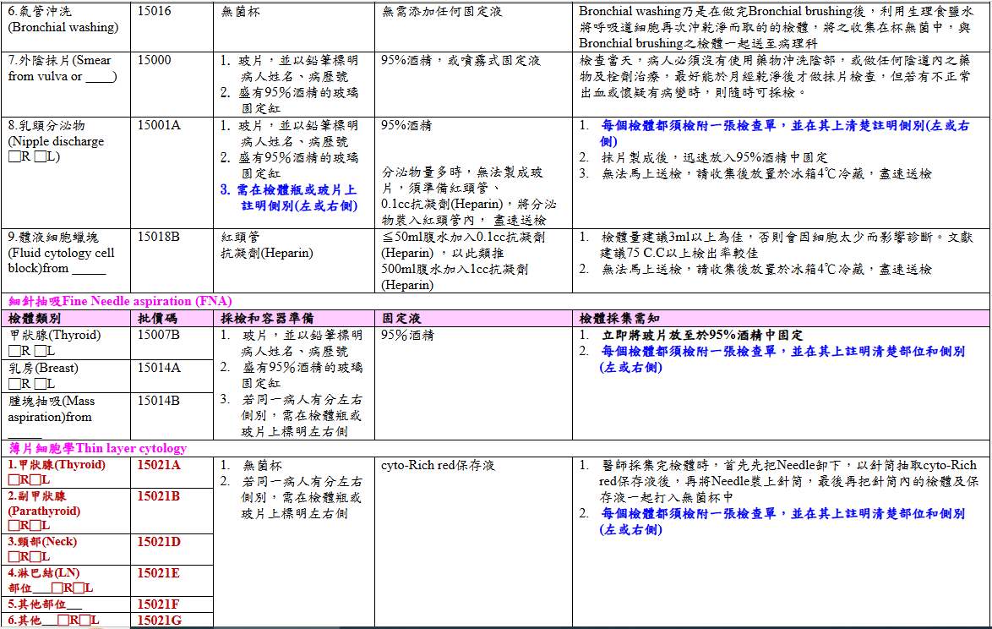The image size is (992, 629).
Task: Tick L checkbox for FNA Thyroid 15007B
Action: click(40, 351)
